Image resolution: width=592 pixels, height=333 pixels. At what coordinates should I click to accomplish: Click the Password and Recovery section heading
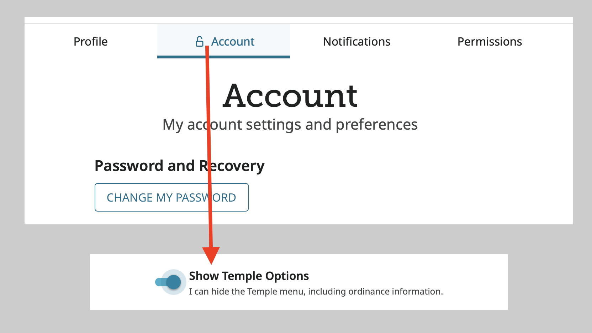(180, 166)
